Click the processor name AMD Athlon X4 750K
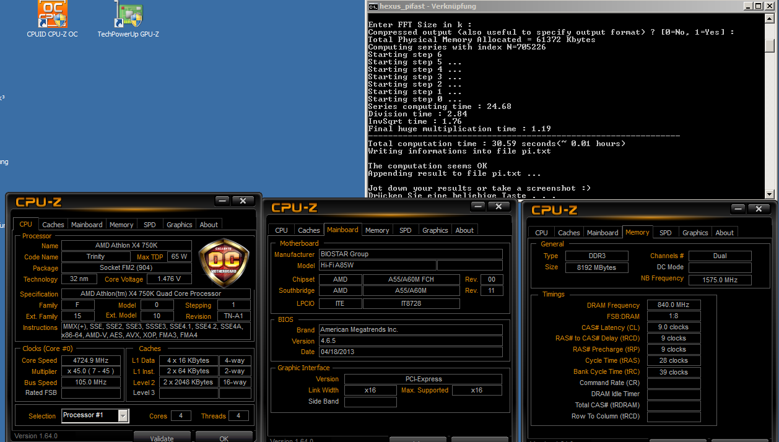 (126, 246)
